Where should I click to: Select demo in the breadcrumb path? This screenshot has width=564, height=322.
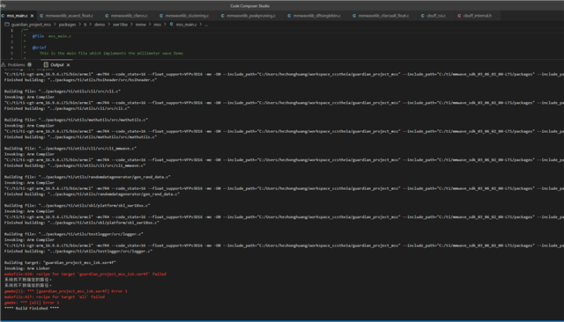[100, 25]
